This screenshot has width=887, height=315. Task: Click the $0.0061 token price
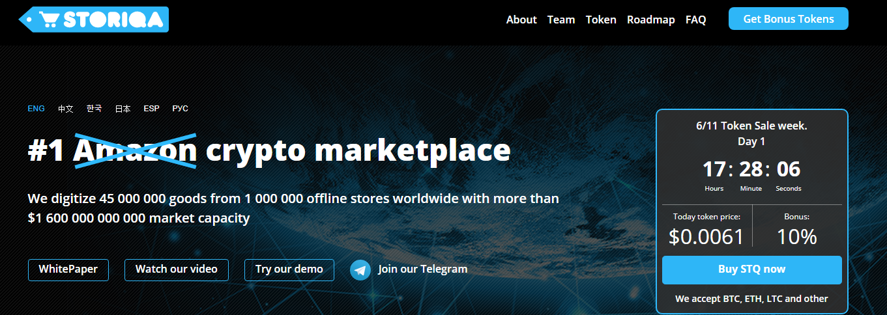click(x=706, y=237)
